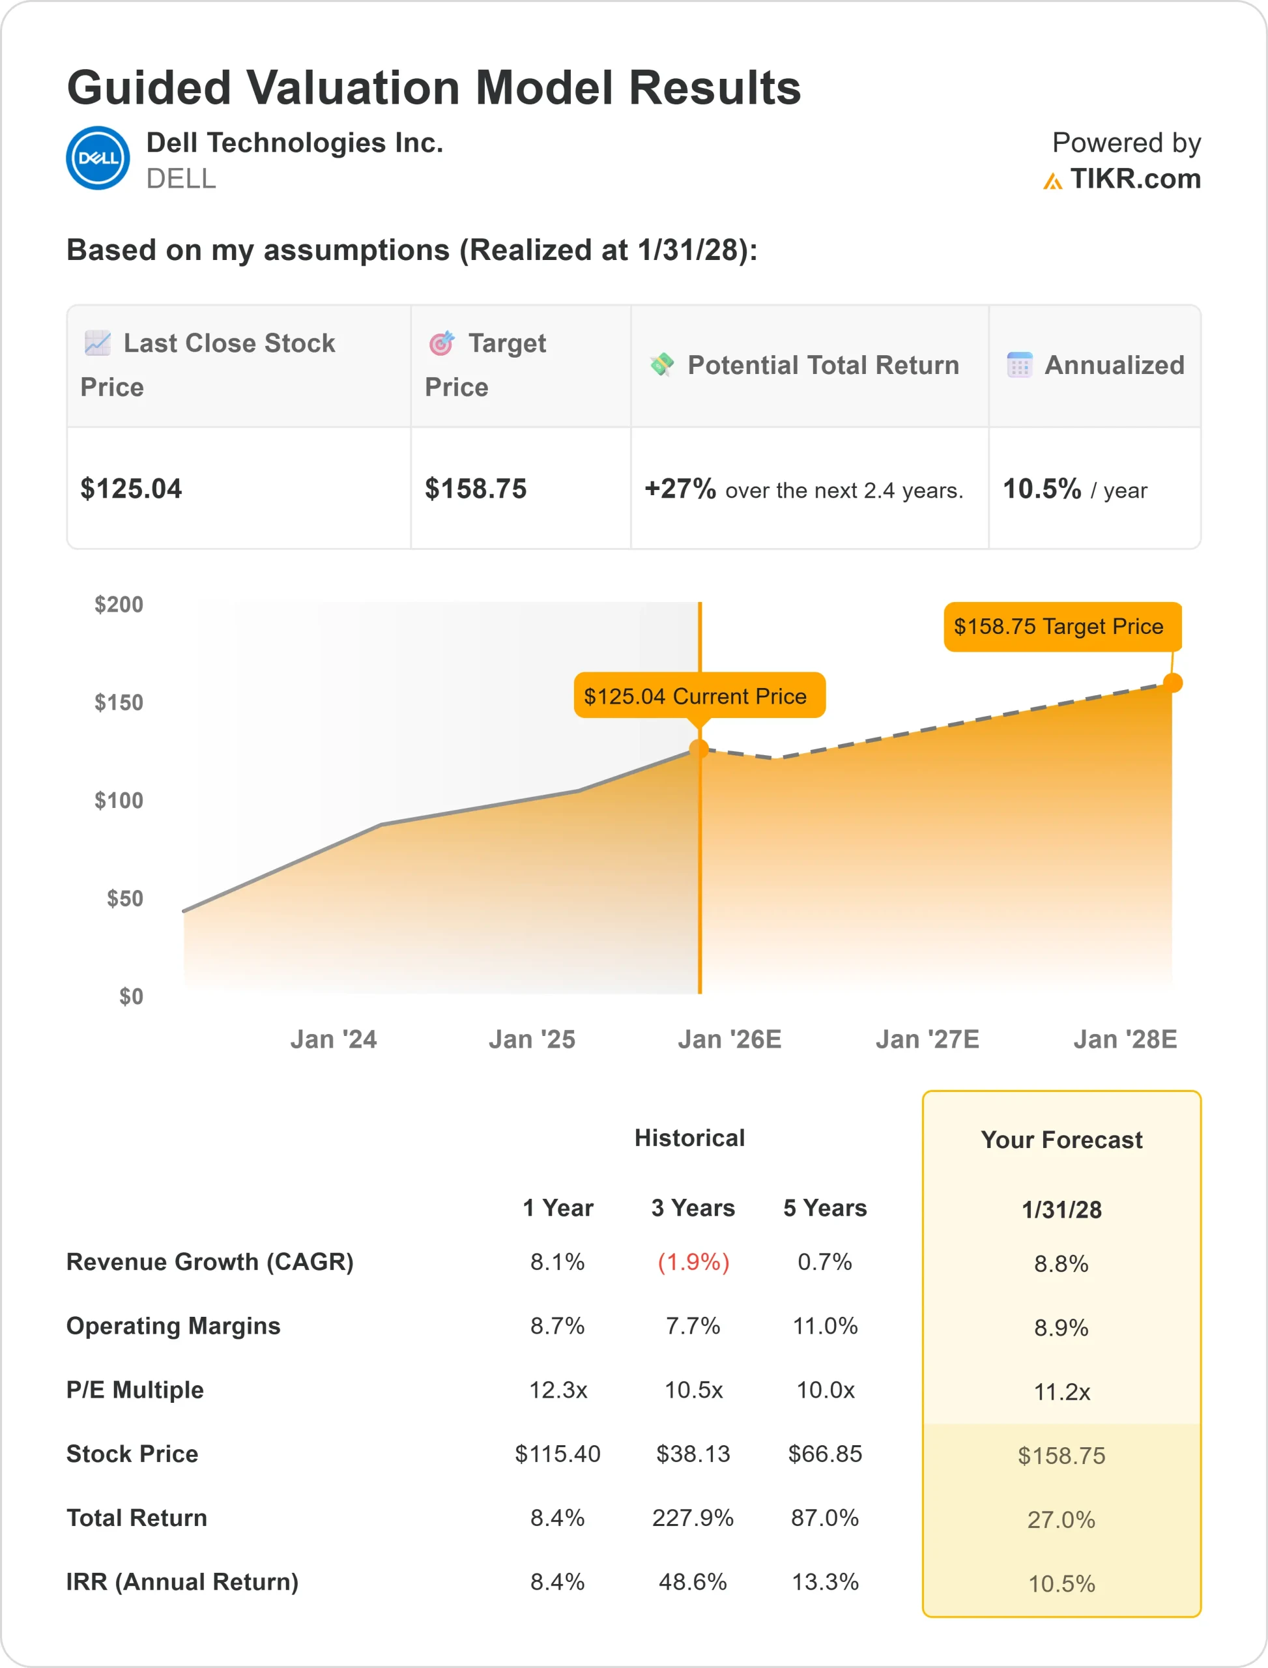The width and height of the screenshot is (1268, 1668).
Task: Click the orange target price end dot
Action: [1172, 683]
